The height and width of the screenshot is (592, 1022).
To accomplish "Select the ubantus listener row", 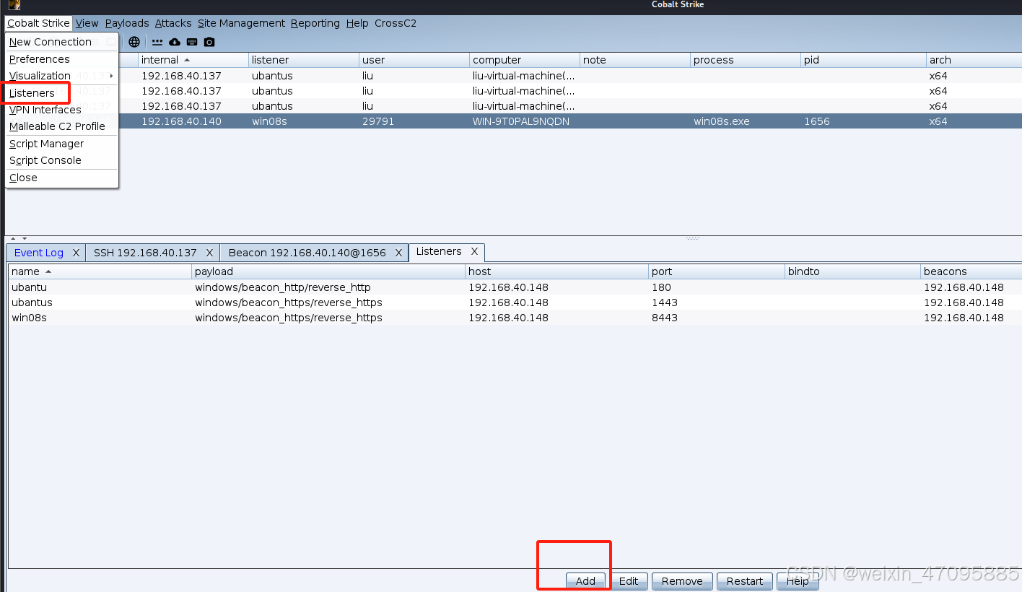I will pos(515,302).
